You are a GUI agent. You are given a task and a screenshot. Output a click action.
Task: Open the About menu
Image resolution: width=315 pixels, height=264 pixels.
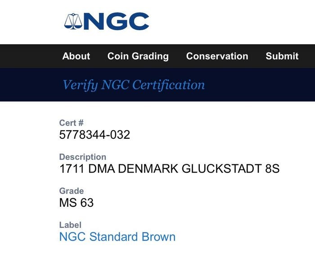coord(76,56)
